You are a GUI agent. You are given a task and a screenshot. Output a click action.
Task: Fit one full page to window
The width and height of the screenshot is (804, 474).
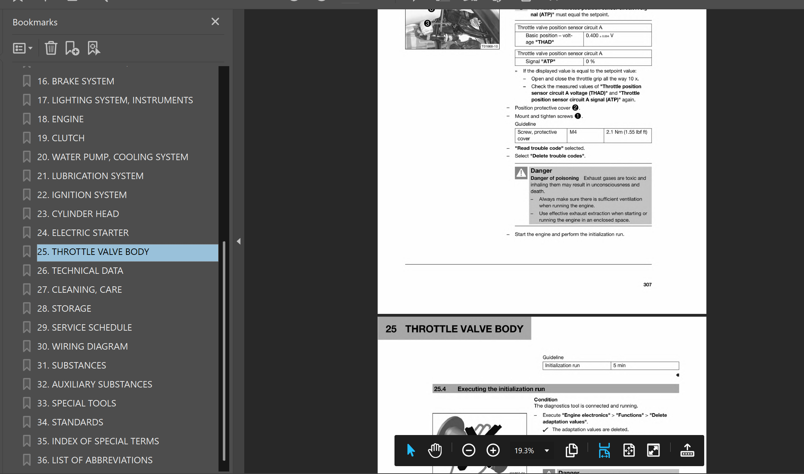pos(629,450)
